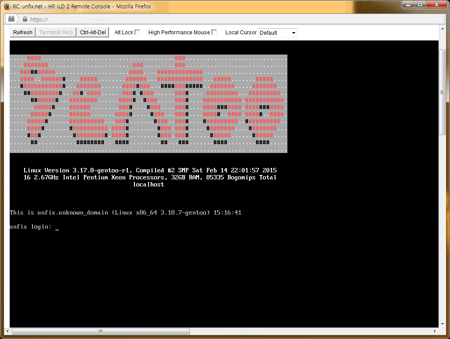450x339 pixels.
Task: Open the Local Cursor dropdown
Action: (x=278, y=33)
